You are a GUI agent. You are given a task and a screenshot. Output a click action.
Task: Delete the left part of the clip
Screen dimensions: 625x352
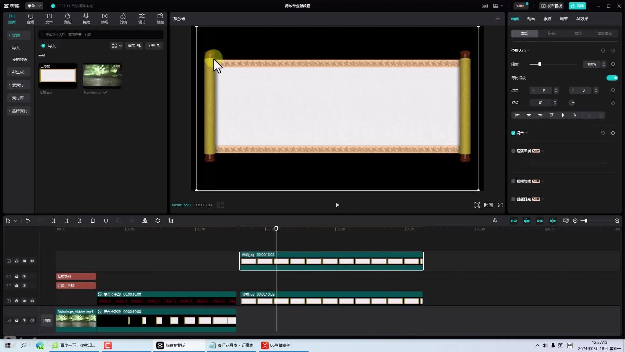[x=67, y=221]
